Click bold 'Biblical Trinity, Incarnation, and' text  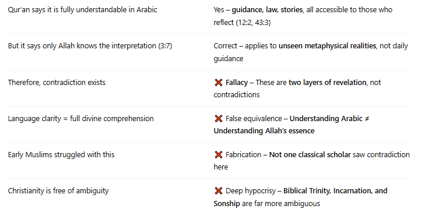(335, 191)
